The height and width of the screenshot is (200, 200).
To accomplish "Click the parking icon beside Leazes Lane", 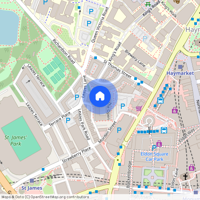I will [77, 97].
